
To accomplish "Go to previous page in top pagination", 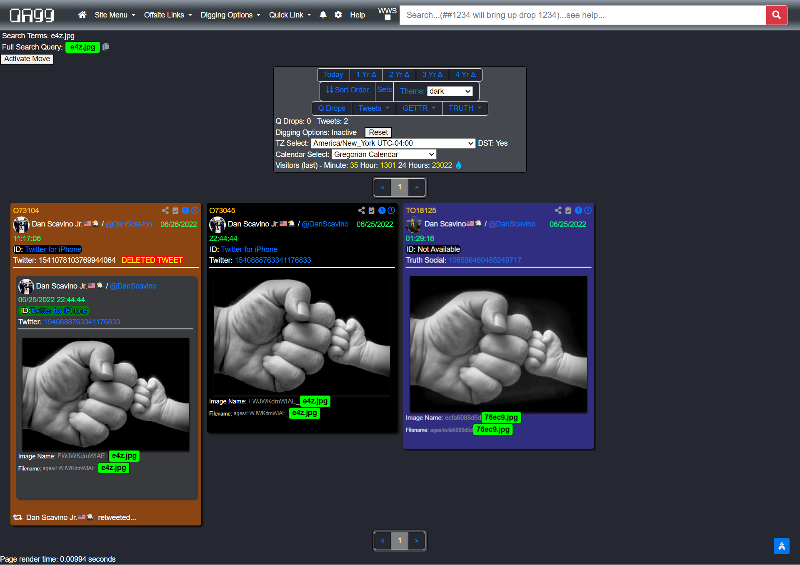I will point(382,187).
